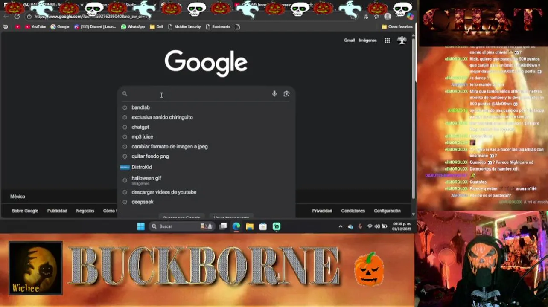Image resolution: width=548 pixels, height=307 pixels.
Task: Open the Otros favoritos folder
Action: coord(397,26)
